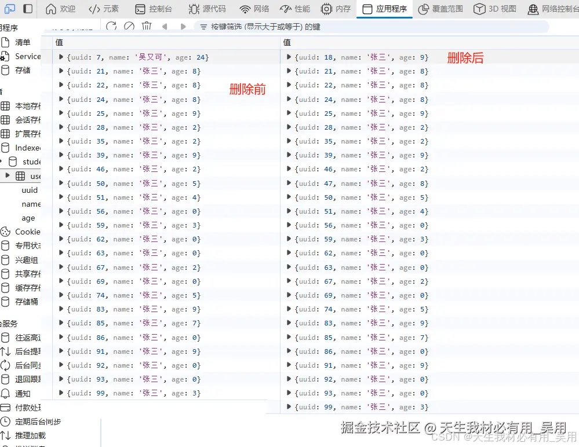Expand the record with uuid 99
579x447 pixels.
click(x=60, y=393)
